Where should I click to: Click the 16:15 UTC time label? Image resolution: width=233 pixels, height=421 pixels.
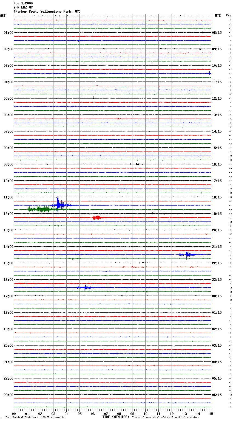click(x=217, y=164)
